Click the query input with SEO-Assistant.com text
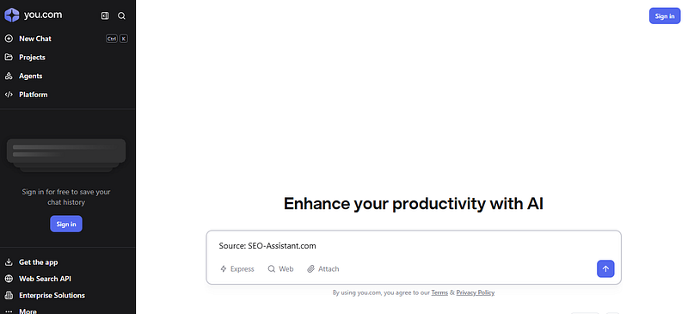This screenshot has height=314, width=688. coord(414,246)
